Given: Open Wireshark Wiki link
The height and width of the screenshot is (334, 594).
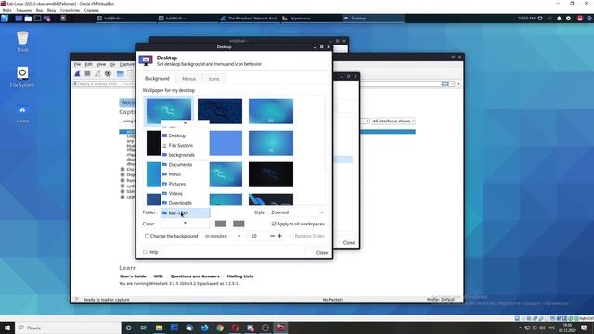Looking at the screenshot, I should tap(159, 276).
